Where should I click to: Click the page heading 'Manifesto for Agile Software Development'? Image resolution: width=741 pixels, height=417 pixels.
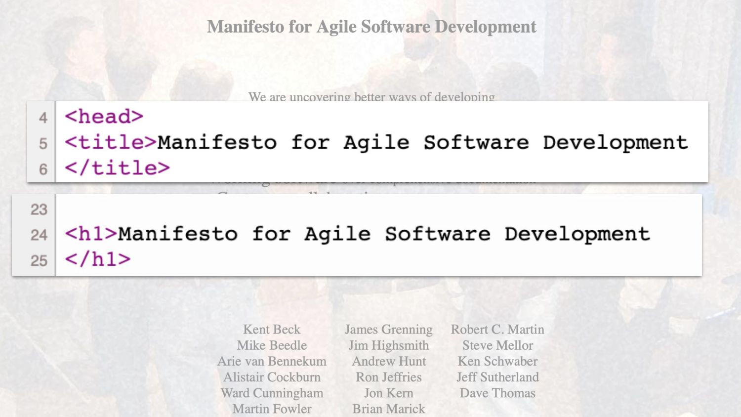coord(371,27)
